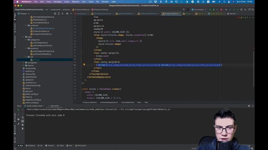The width and height of the screenshot is (268, 150).
Task: Collapse the categories folder
Action: [26, 40]
